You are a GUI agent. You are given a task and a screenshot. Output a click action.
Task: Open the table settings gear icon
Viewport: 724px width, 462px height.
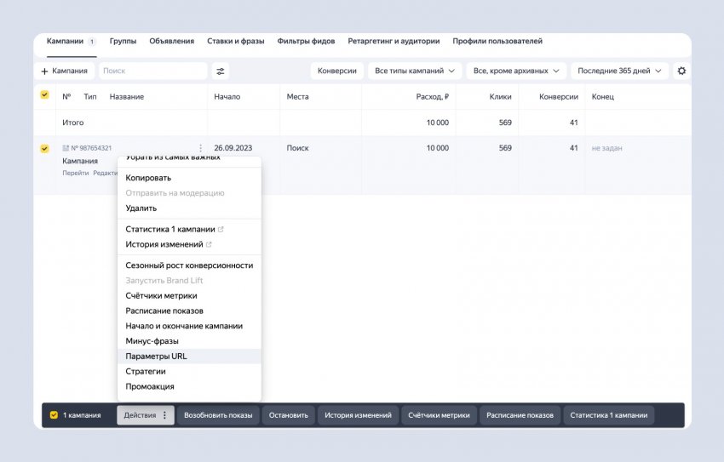[681, 71]
